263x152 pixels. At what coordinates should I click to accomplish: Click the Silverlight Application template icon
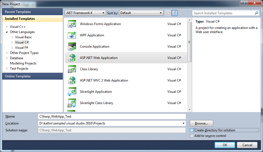pos(72,92)
